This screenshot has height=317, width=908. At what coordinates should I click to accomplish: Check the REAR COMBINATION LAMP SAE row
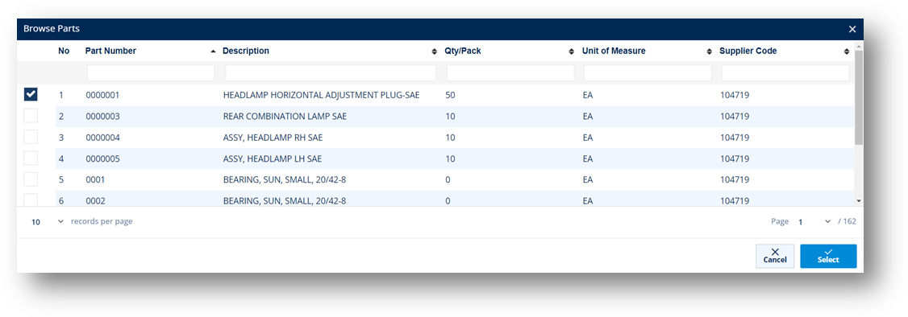pyautogui.click(x=31, y=116)
